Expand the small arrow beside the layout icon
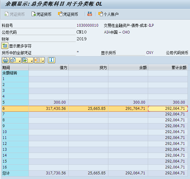This screenshot has width=190, height=179. (43, 60)
